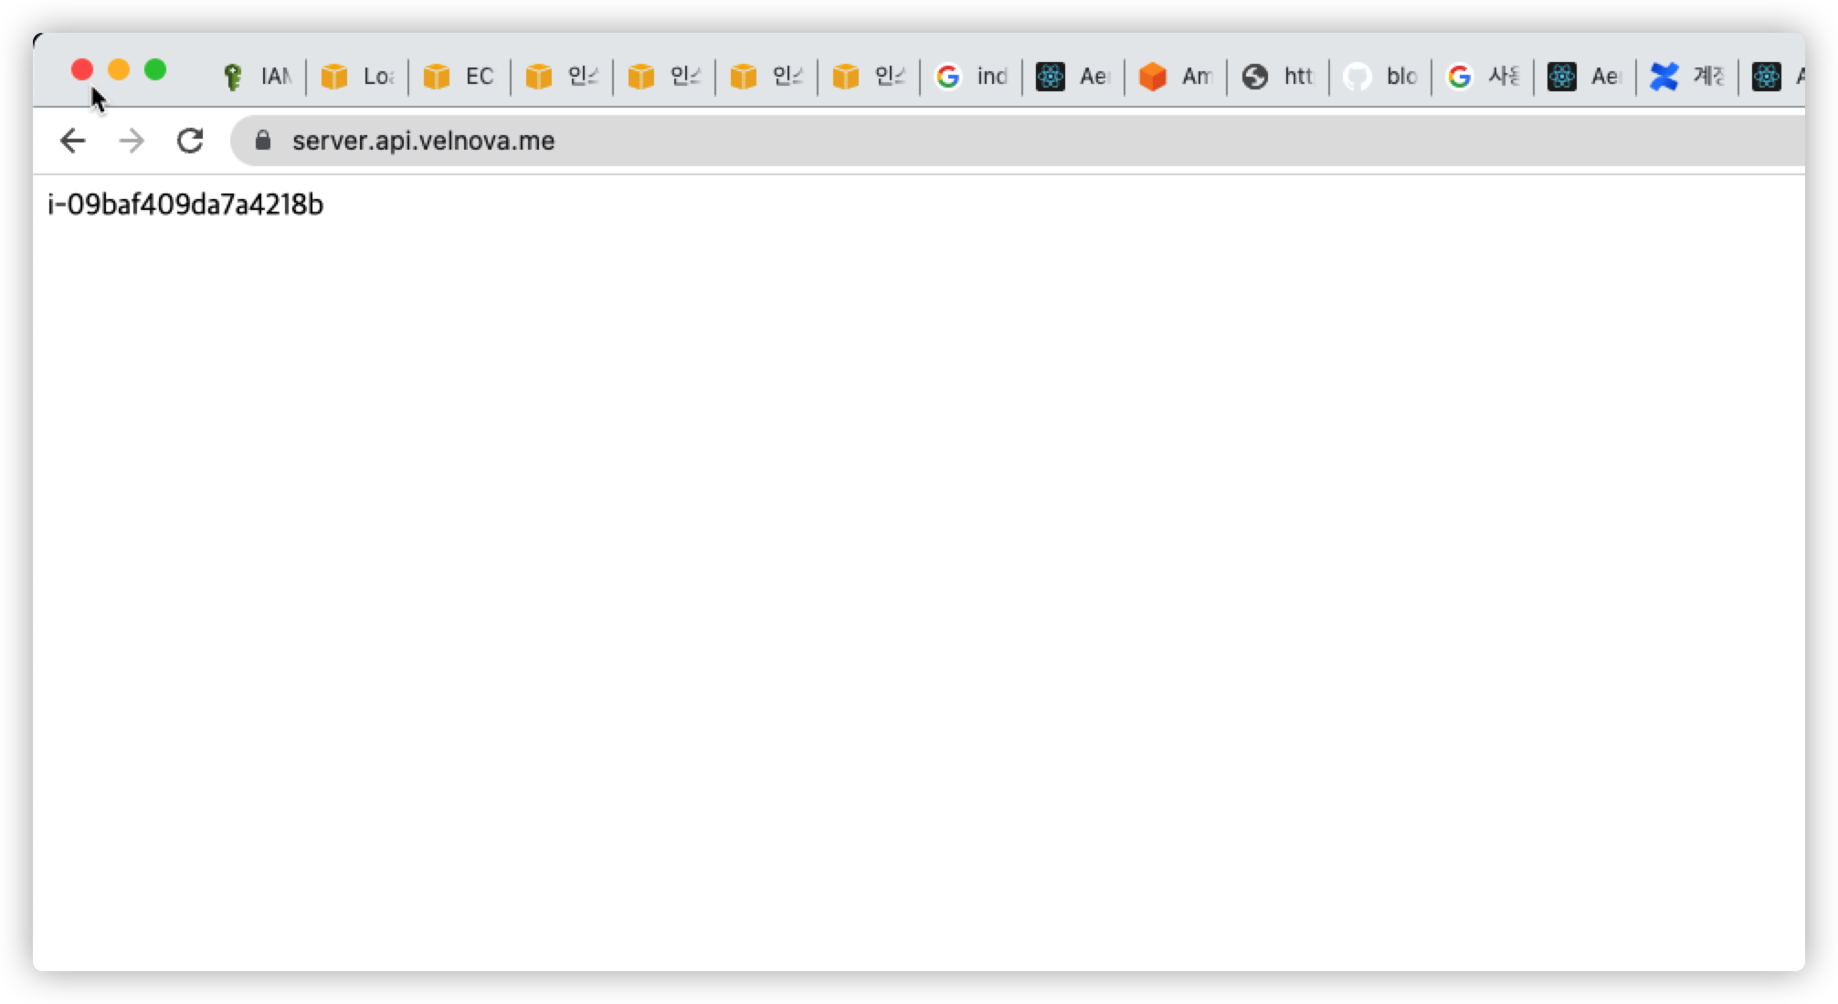This screenshot has width=1838, height=1004.
Task: Click the instance ID text i-09baf409da7a4218b
Action: (185, 204)
